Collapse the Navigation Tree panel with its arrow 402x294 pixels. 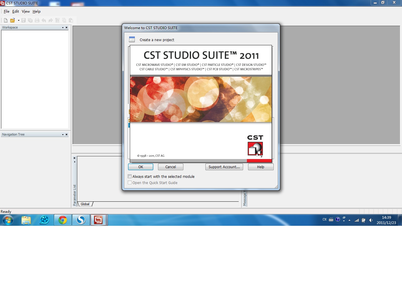63,134
